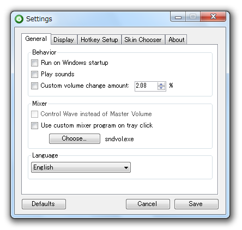Enable Use custom mixer program on tray click
242x230 pixels.
(x=34, y=125)
